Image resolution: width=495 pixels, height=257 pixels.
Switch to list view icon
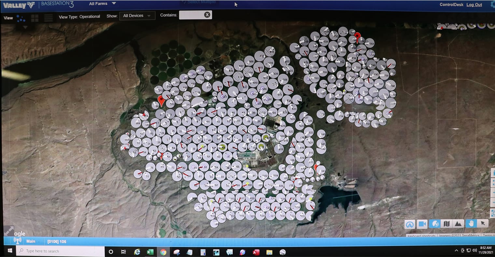click(x=48, y=18)
